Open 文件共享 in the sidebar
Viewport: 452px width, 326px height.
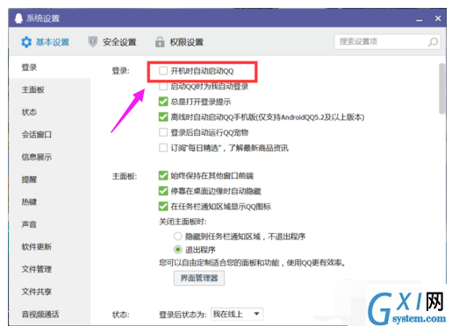coord(37,292)
